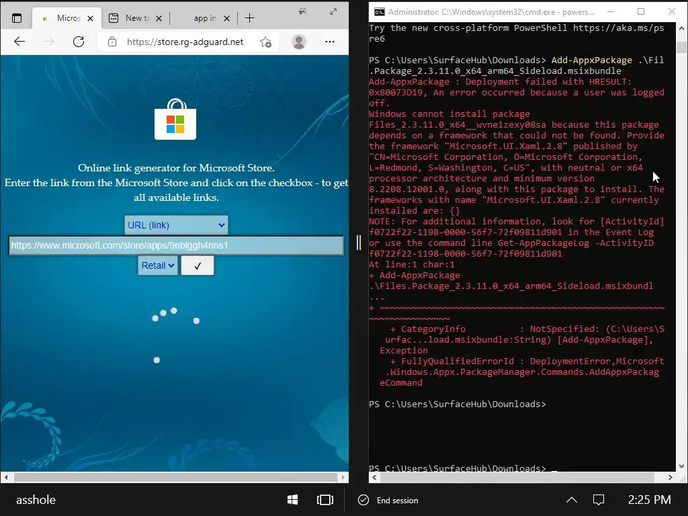The image size is (688, 516).
Task: Open the URL (link) type dropdown
Action: [176, 225]
